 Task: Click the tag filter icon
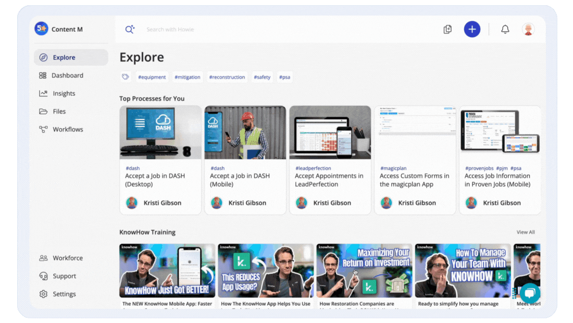click(x=126, y=77)
